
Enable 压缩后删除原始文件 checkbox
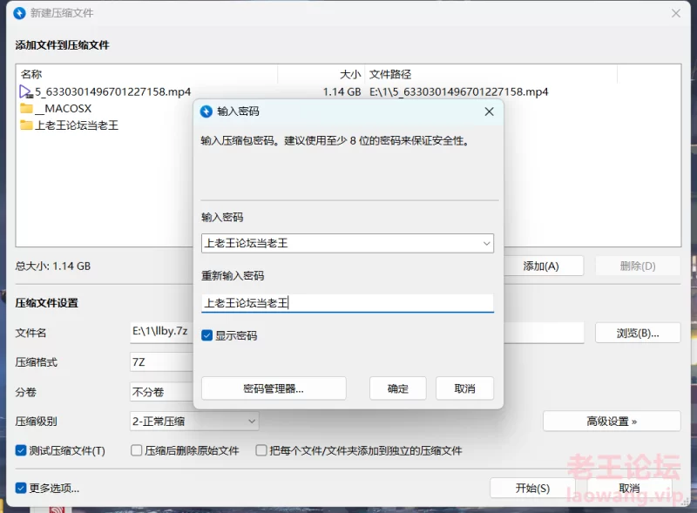(x=136, y=451)
